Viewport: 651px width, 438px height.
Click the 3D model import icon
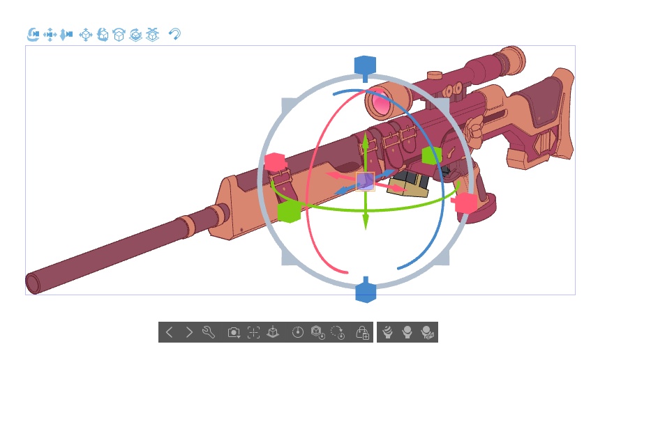tap(272, 332)
